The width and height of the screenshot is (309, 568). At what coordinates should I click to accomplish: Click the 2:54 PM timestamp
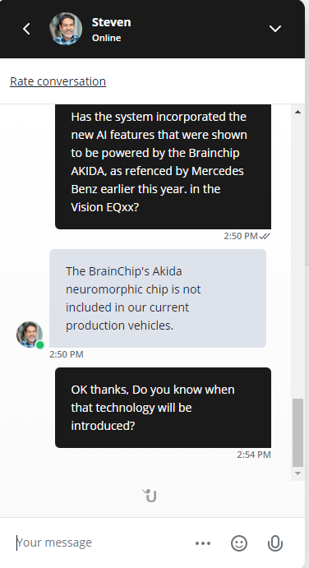(x=254, y=455)
